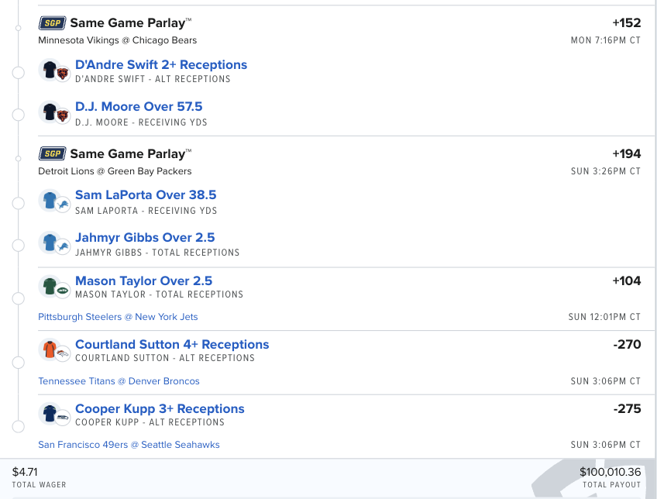Click the SGP badge on the Lions-Packers parlay
Image resolution: width=657 pixels, height=499 pixels.
(x=51, y=153)
